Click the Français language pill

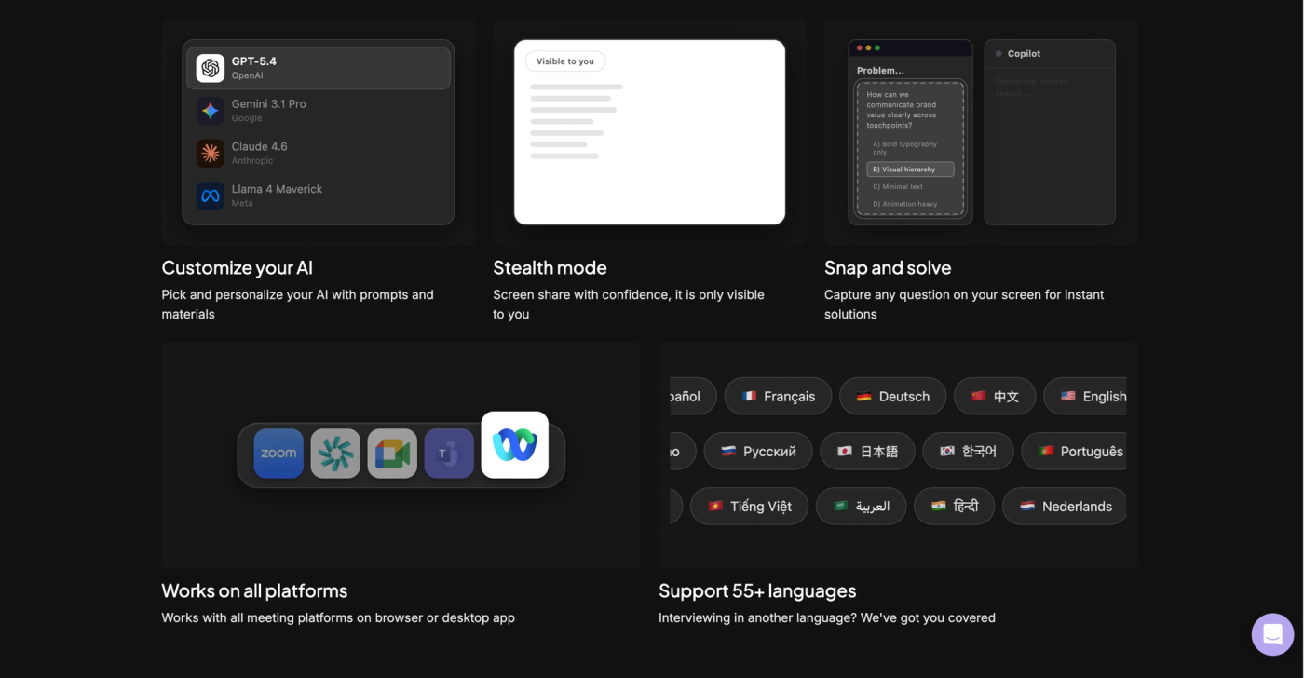778,396
